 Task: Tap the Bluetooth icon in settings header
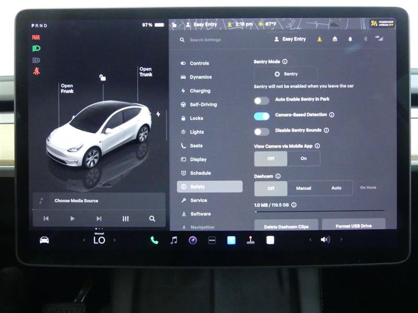(366, 39)
